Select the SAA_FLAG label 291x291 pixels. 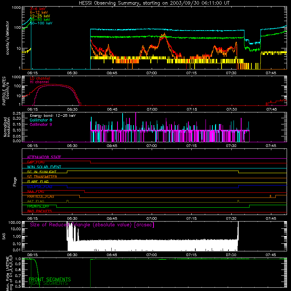[36, 192]
